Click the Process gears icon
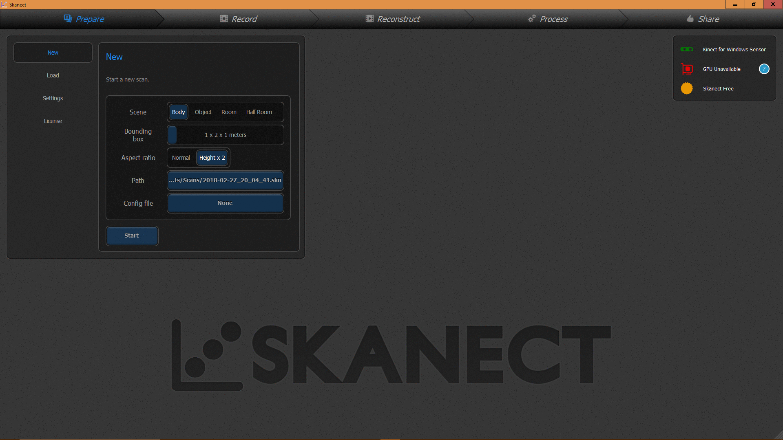The image size is (783, 440). coord(532,18)
